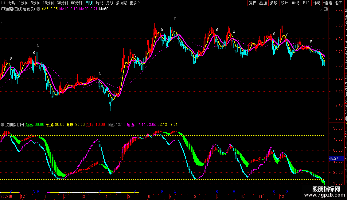
Task: Click the 标记 mark button
Action: pyautogui.click(x=317, y=3)
